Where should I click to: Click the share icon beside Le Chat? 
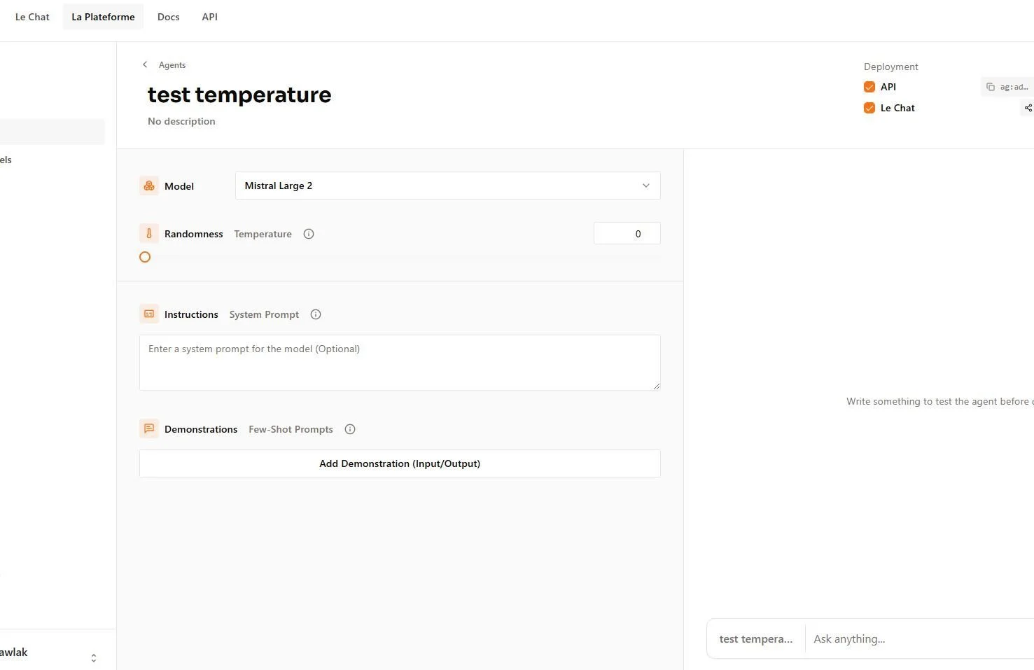[1028, 108]
